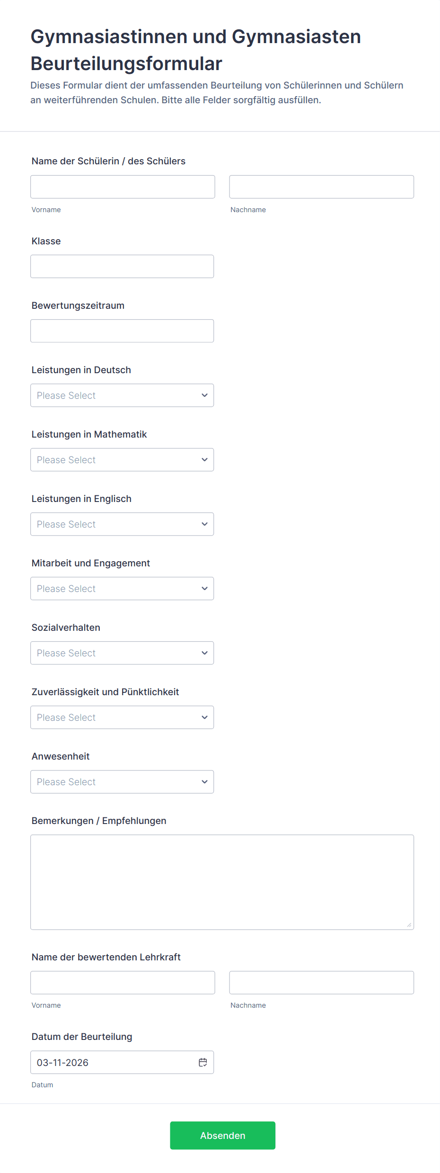Grab the text area resize handle
The image size is (440, 1173).
click(x=409, y=925)
